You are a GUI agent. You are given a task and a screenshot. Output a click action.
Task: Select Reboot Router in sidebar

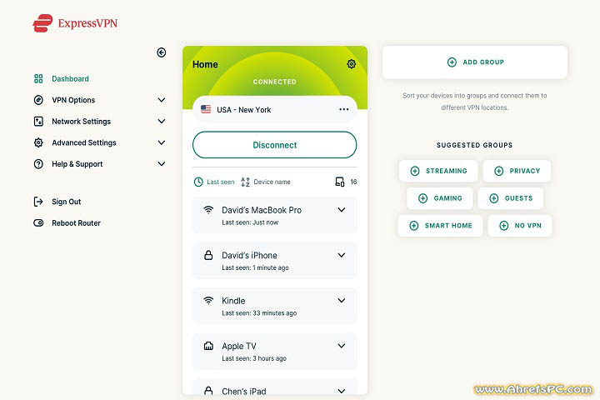click(x=76, y=222)
